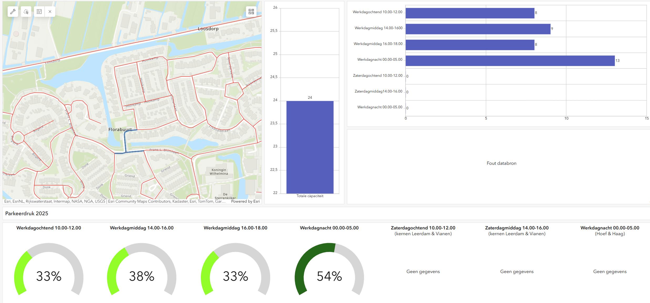
Task: Select the Werkdagmiddag 14.00-1600 bar
Action: click(478, 29)
